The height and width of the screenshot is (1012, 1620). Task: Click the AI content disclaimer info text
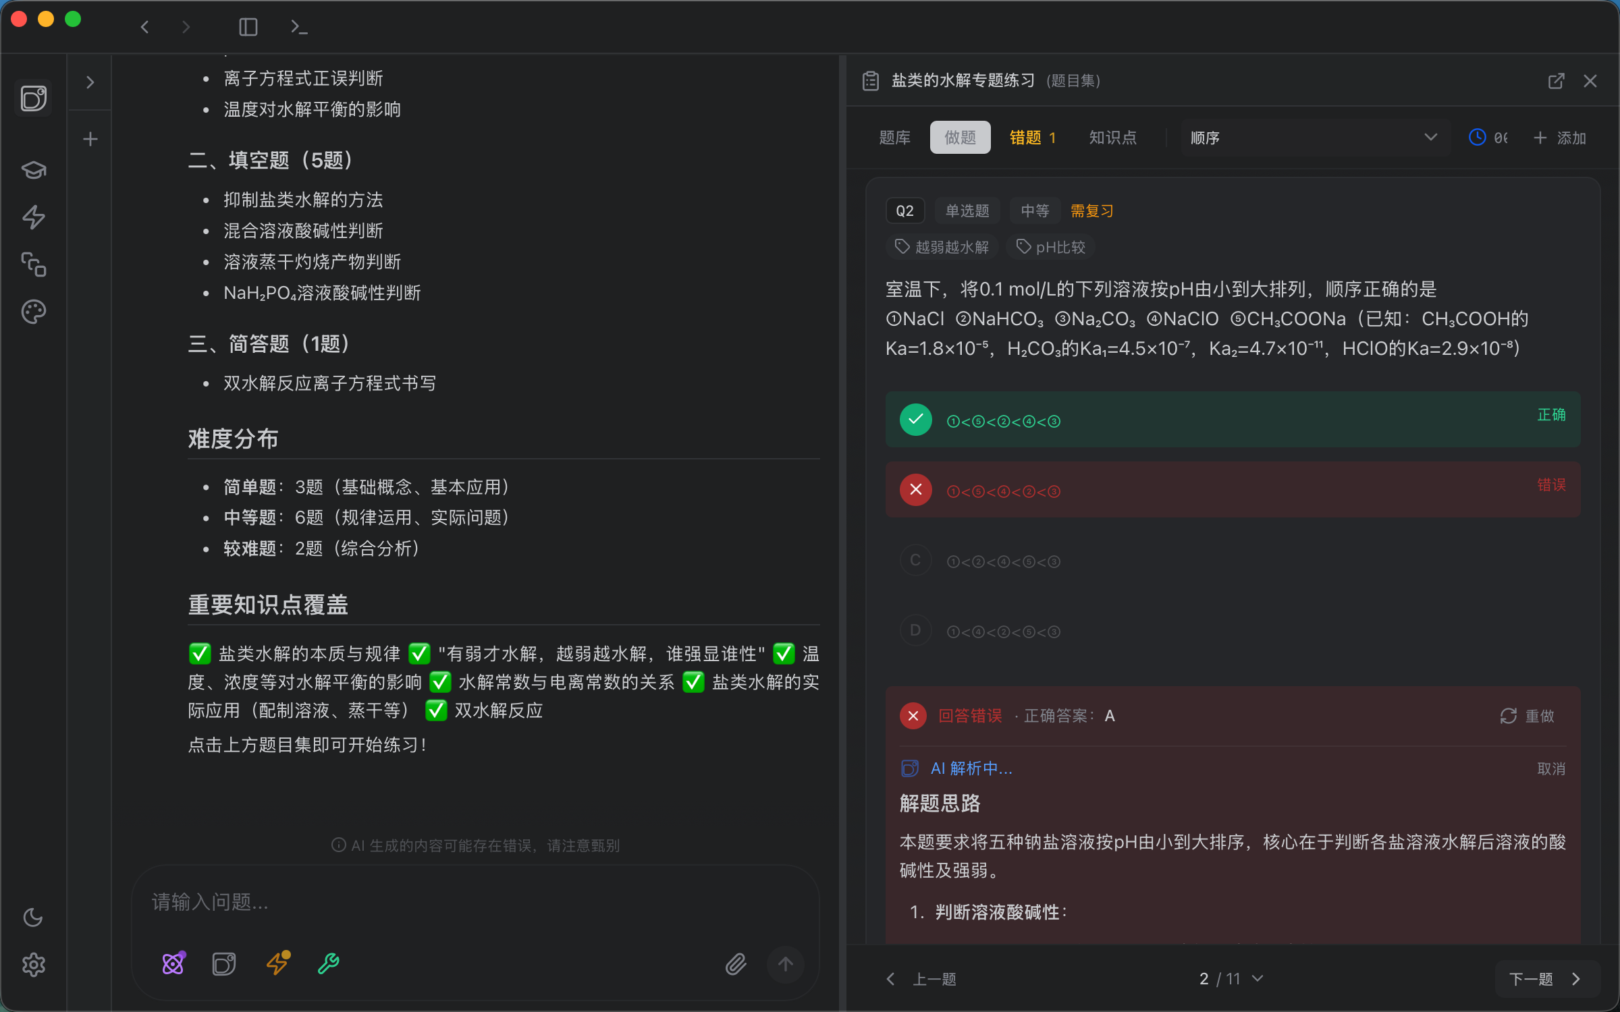[x=475, y=845]
